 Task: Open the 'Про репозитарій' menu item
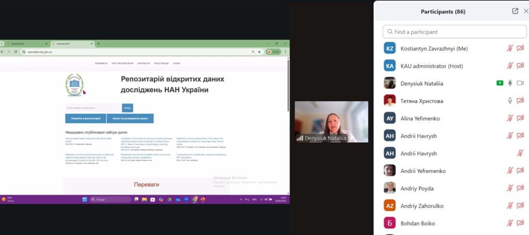122,63
